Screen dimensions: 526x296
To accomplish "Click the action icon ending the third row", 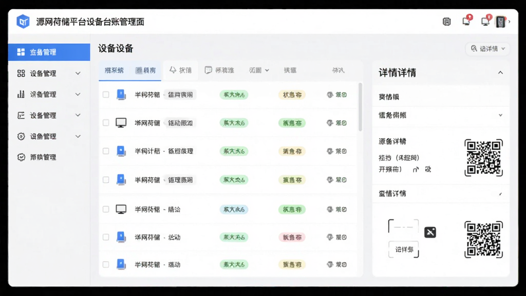I will [x=337, y=151].
